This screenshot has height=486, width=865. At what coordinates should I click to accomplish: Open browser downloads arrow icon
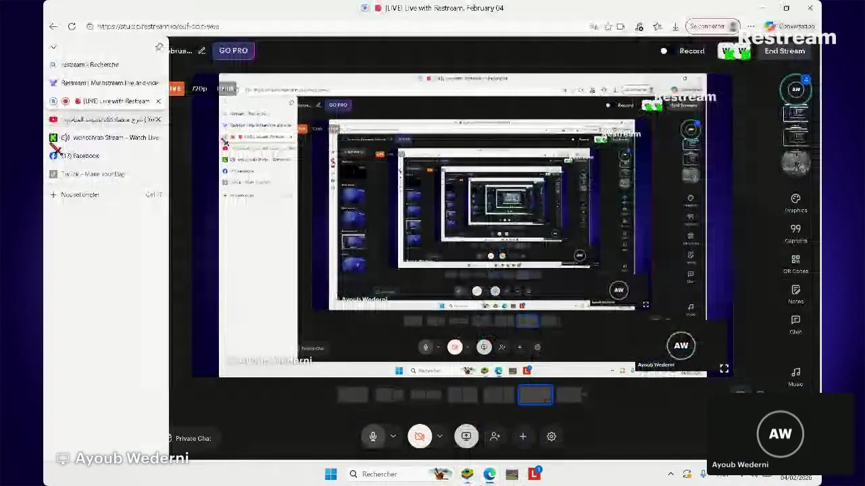675,26
